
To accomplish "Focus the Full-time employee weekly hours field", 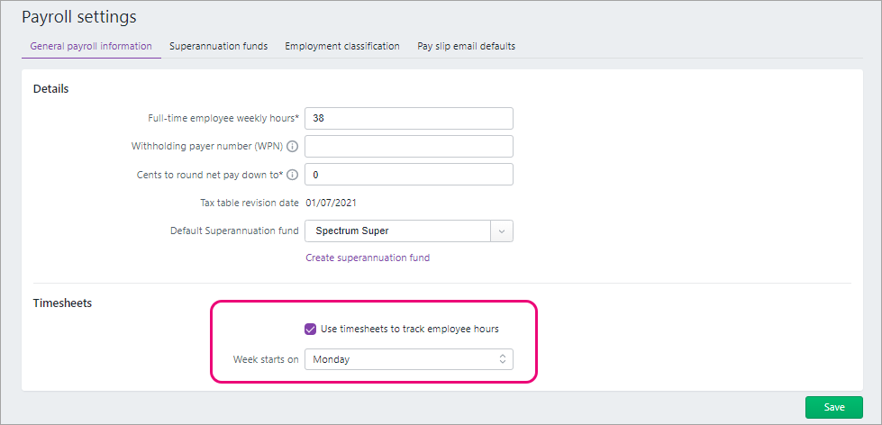I will [x=409, y=118].
